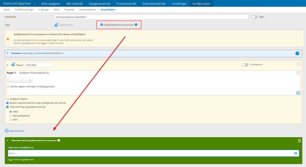Go to Forfallsinnstillinger submenu
The height and width of the screenshot is (167, 306).
pyautogui.click(x=25, y=9)
